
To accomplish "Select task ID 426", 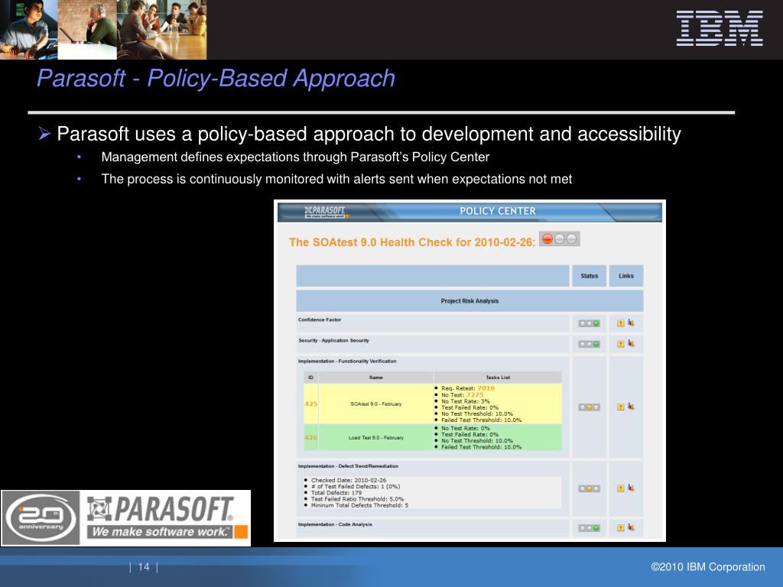I will [x=310, y=438].
